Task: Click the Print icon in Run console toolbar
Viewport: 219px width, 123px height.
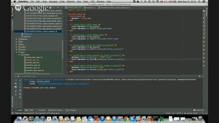Action: coord(20,94)
